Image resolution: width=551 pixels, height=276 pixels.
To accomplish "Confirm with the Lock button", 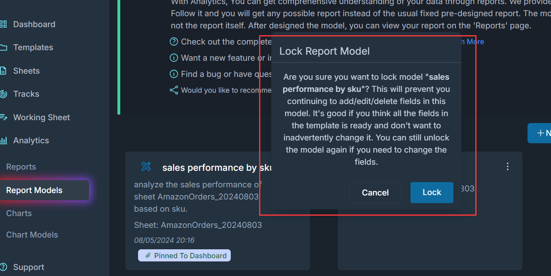I will (432, 193).
